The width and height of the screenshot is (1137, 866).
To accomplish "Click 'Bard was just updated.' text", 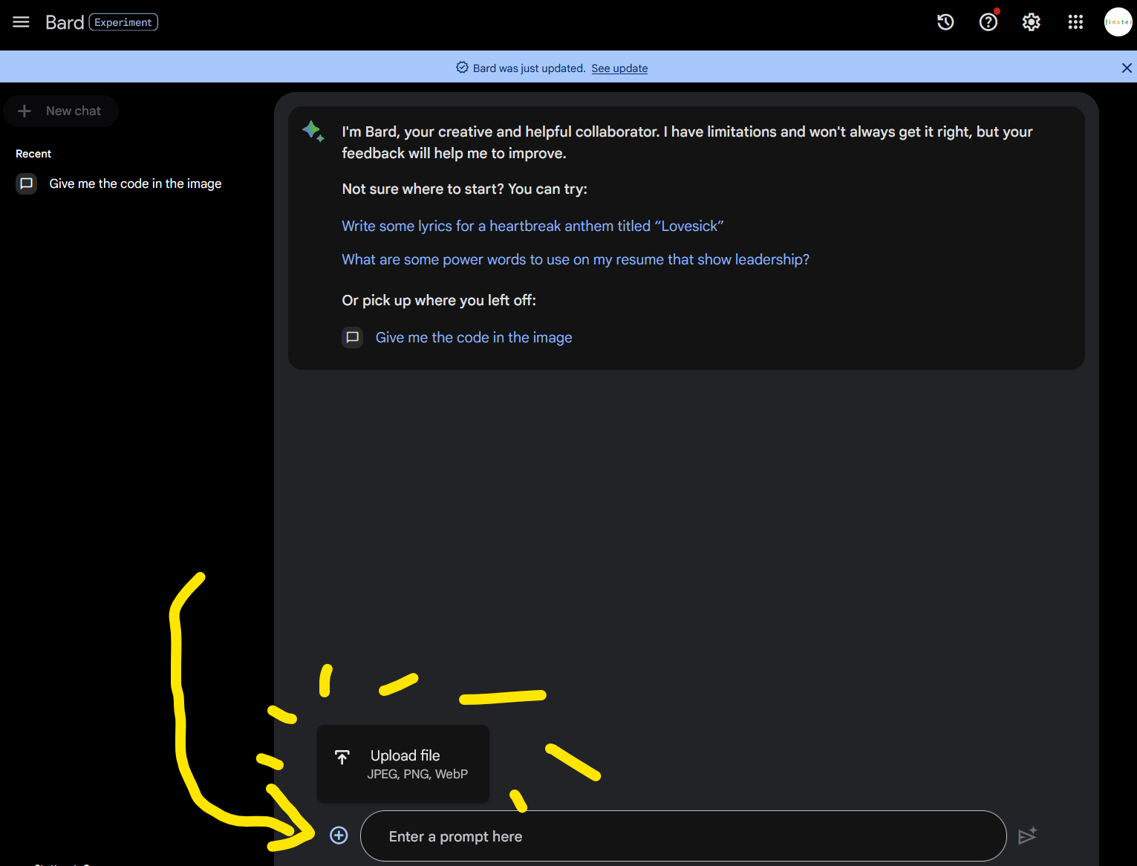I will 529,68.
